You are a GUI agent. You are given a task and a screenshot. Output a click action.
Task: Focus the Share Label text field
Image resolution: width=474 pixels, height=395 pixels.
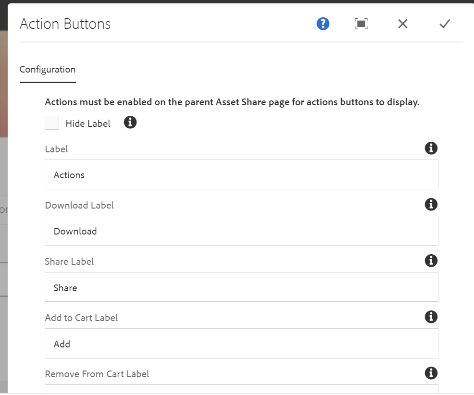click(241, 287)
